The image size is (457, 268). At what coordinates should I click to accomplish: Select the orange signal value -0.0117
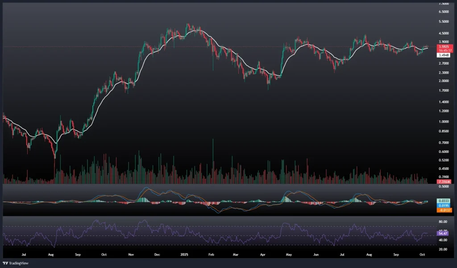[x=444, y=210]
